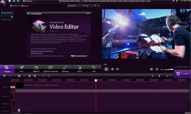Select the Metallica clip on the video track
The height and width of the screenshot is (114, 191).
click(x=102, y=87)
